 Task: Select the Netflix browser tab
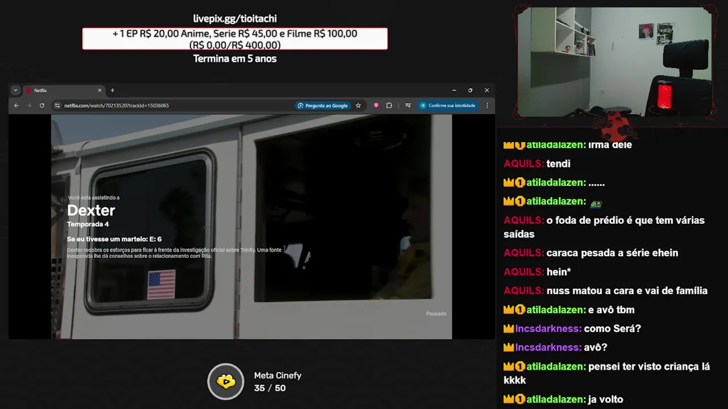[64, 90]
